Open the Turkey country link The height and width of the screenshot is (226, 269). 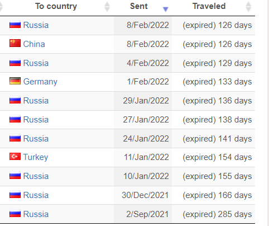[x=36, y=157]
